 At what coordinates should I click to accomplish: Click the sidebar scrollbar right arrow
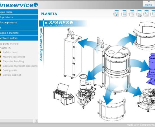coord(36,121)
